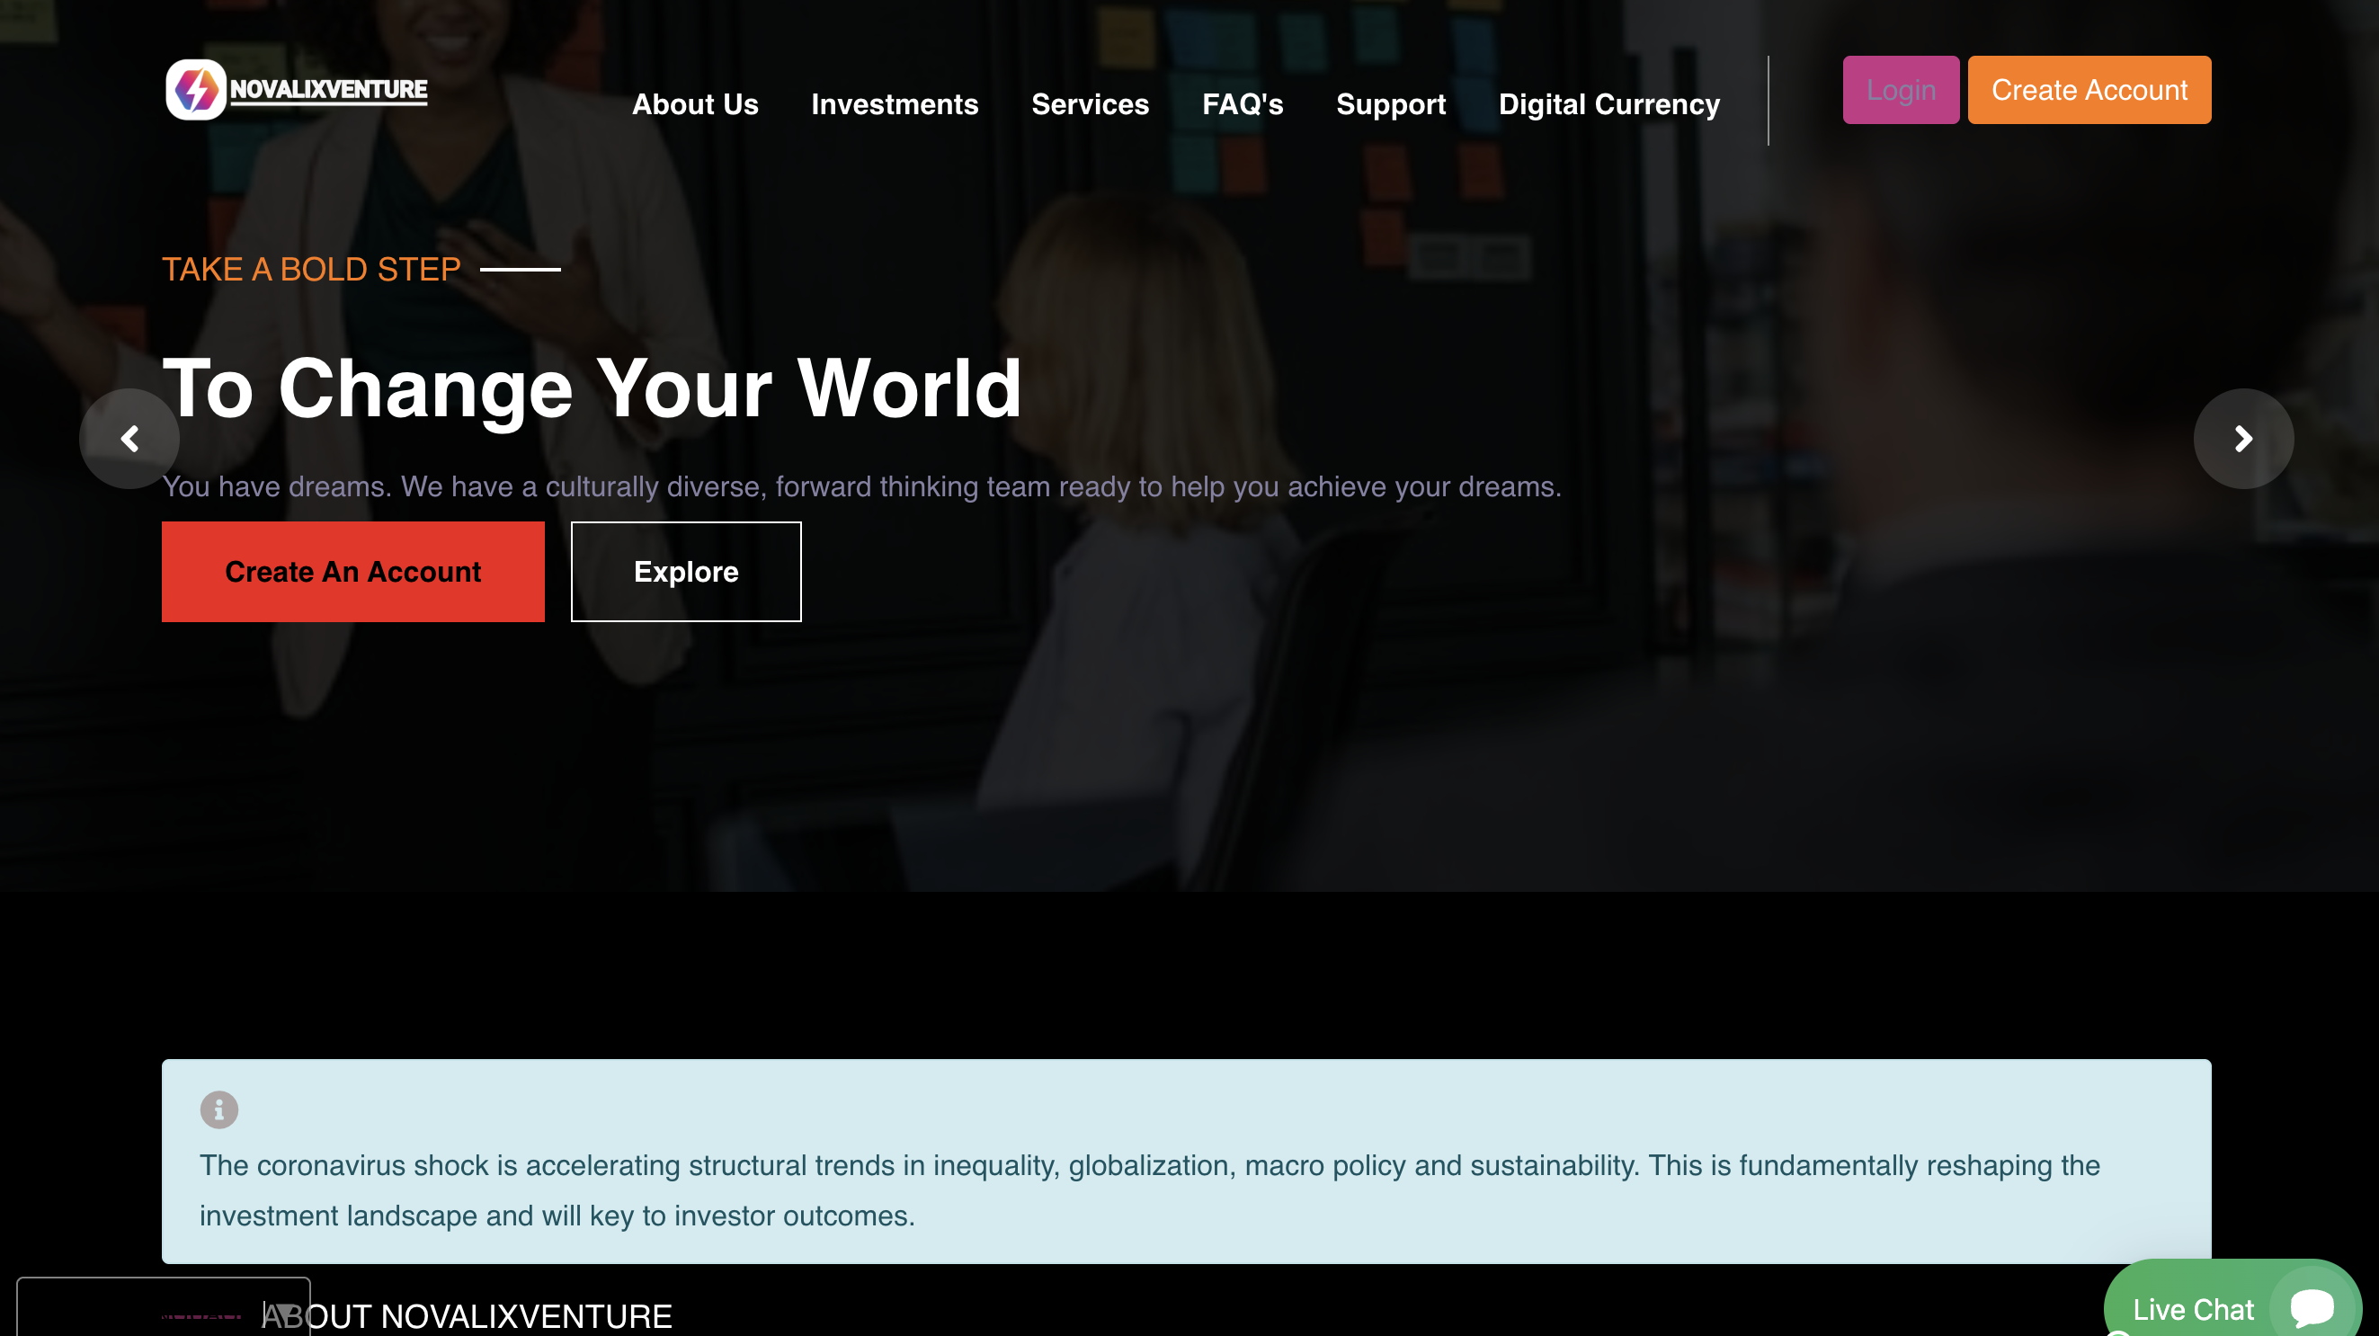Viewport: 2379px width, 1336px height.
Task: Click the info icon in the notice
Action: (218, 1109)
